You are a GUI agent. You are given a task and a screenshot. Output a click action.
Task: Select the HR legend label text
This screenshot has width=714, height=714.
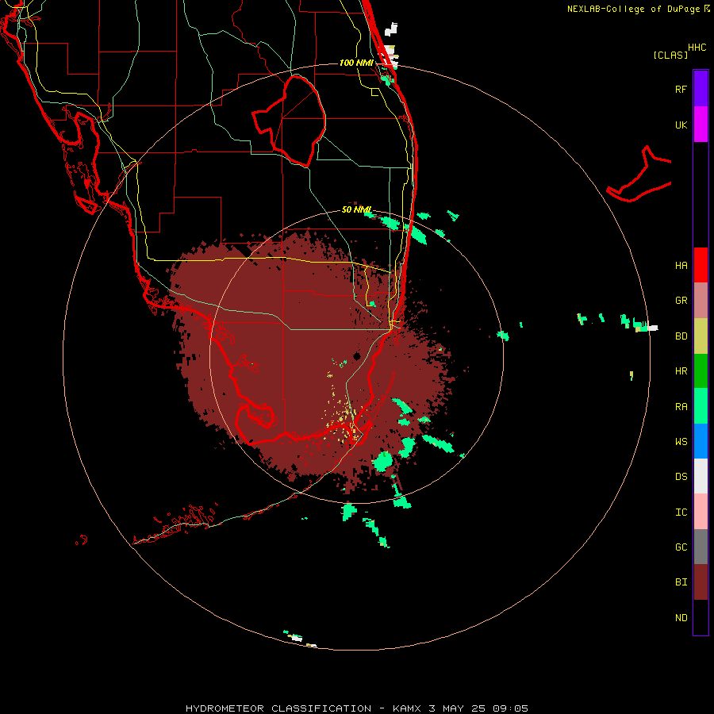pyautogui.click(x=681, y=371)
